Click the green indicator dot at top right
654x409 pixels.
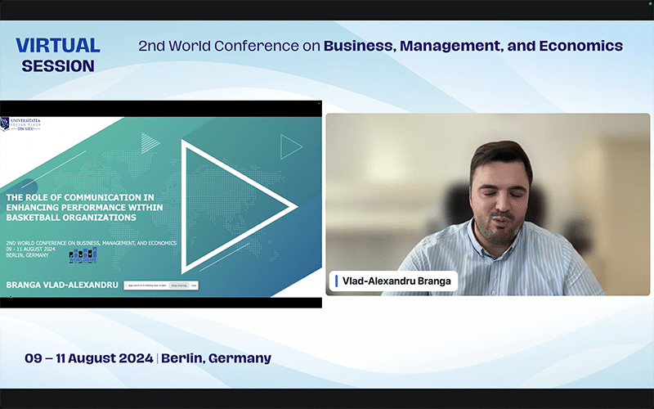click(x=649, y=4)
